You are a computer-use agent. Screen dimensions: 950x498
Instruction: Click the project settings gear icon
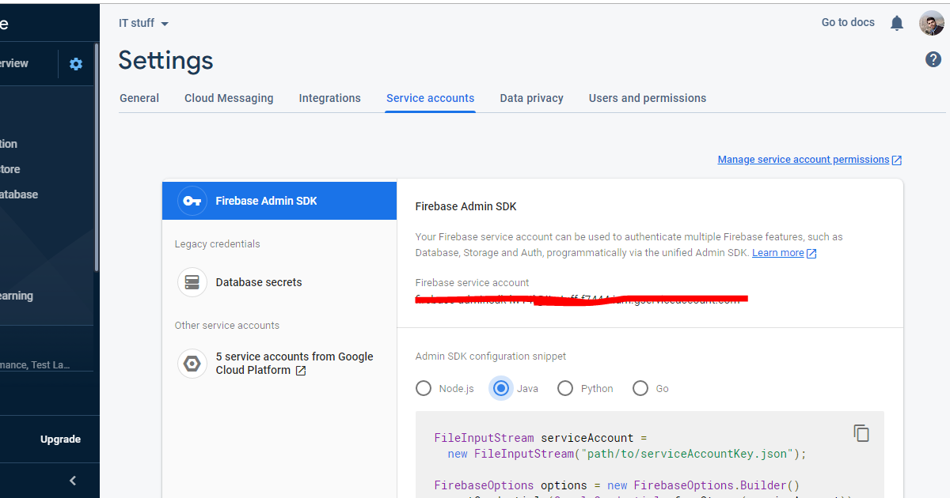click(76, 64)
